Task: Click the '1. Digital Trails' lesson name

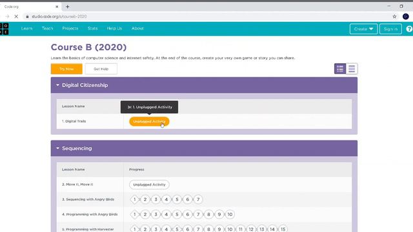Action: click(74, 121)
